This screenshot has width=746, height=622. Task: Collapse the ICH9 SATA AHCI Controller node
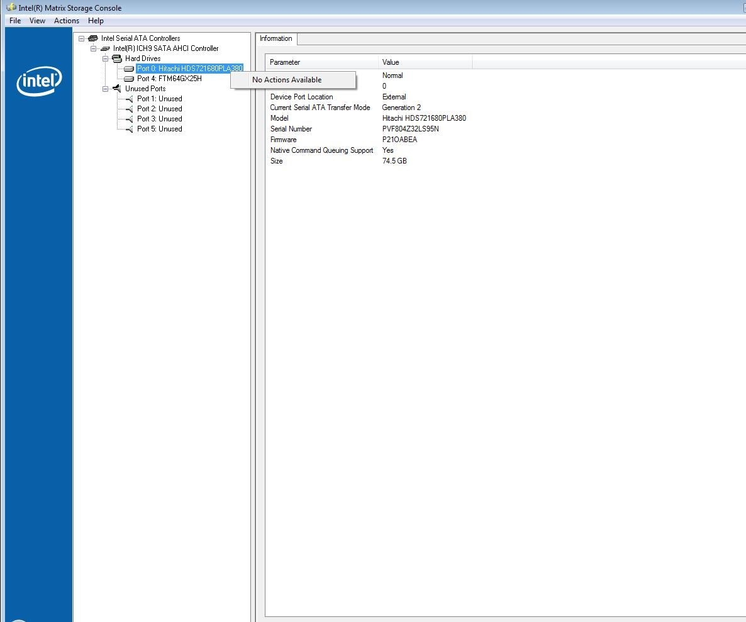pos(93,48)
